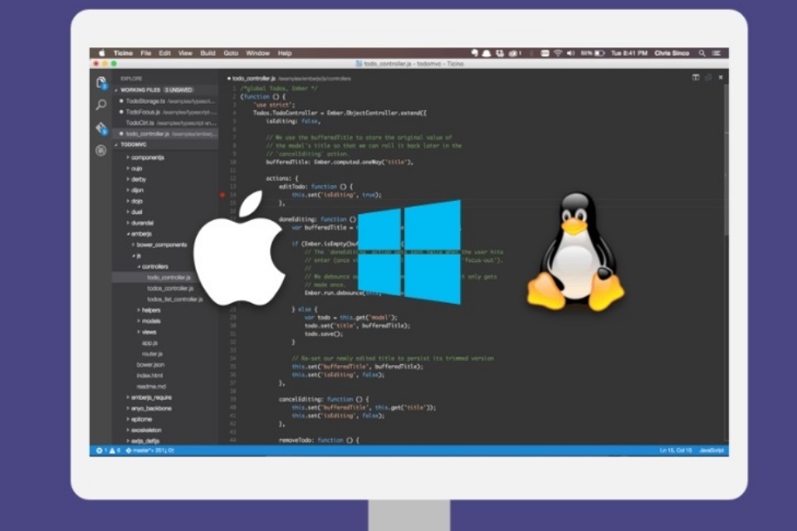Click the volume menu bar icon
797x531 pixels.
point(570,53)
